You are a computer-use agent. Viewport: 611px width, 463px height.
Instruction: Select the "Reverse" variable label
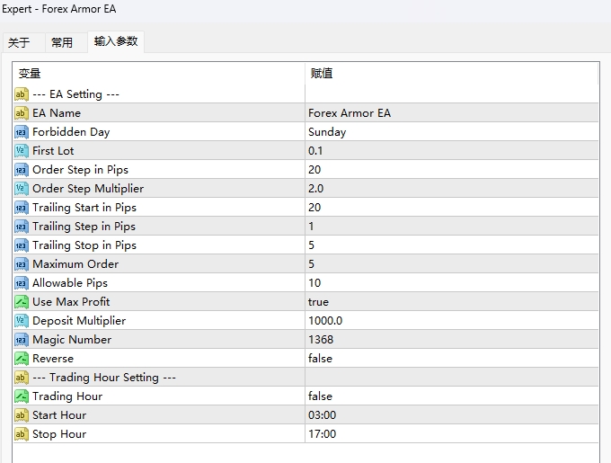pos(53,359)
